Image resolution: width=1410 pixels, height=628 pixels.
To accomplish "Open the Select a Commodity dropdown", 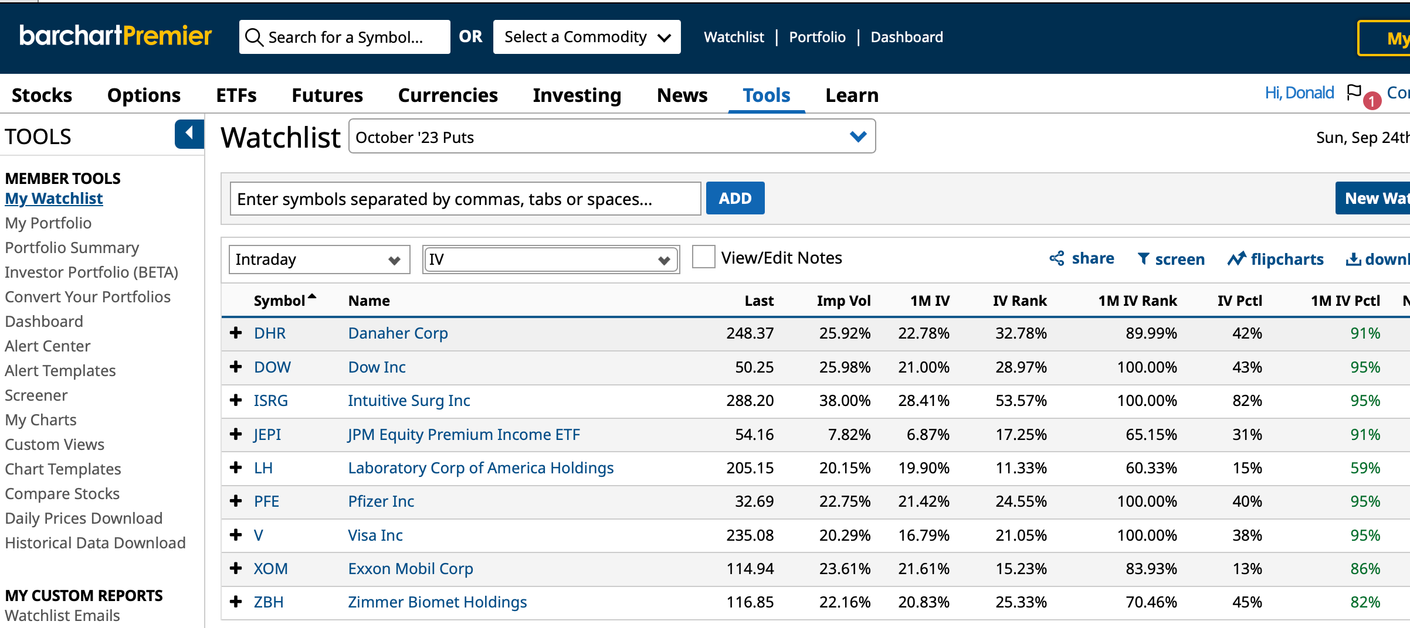I will coord(587,37).
